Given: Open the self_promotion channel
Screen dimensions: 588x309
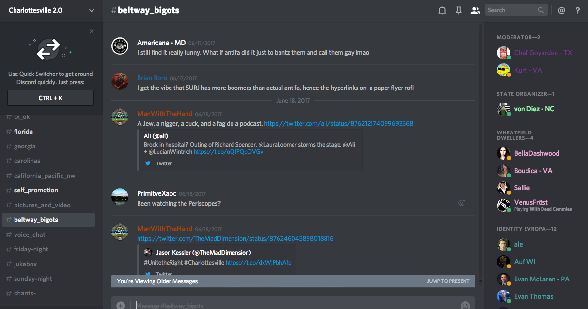Looking at the screenshot, I should coord(36,190).
